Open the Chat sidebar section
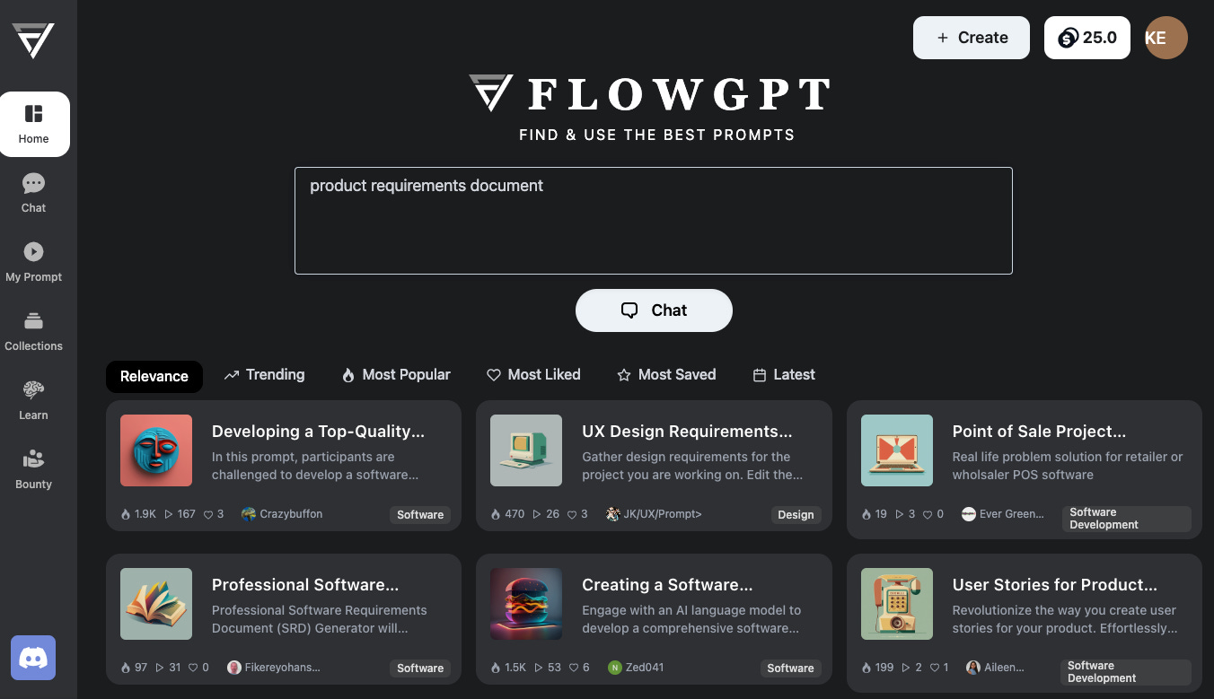The height and width of the screenshot is (699, 1214). pos(33,193)
